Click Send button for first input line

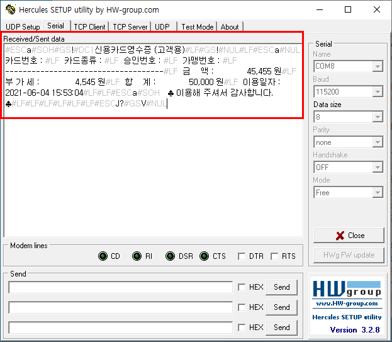(281, 287)
